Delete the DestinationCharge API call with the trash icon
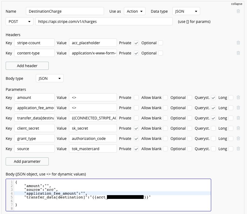Image resolution: width=247 pixels, height=214 pixels. 238,11
